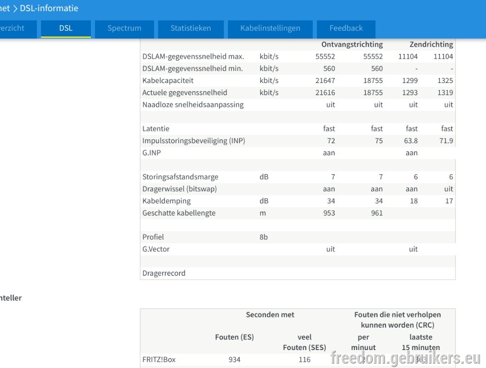The height and width of the screenshot is (368, 486).
Task: Click the Kabeldemping row label
Action: point(166,201)
